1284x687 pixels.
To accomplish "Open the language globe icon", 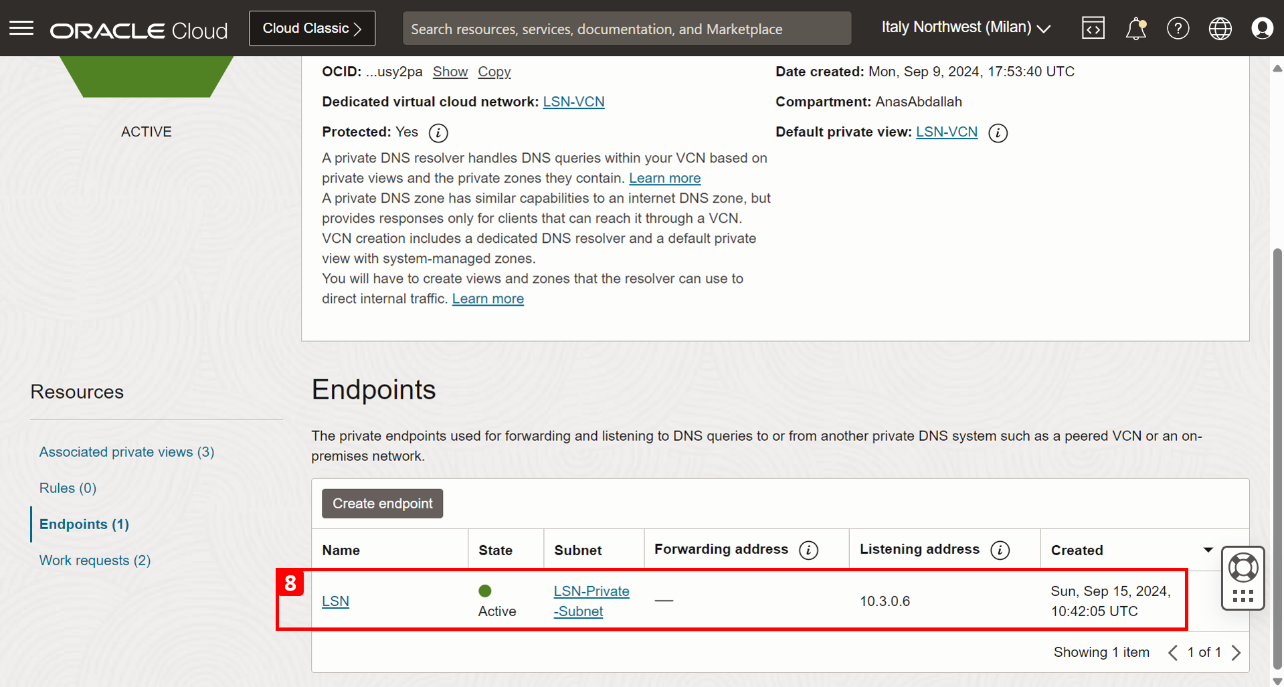I will (x=1220, y=28).
